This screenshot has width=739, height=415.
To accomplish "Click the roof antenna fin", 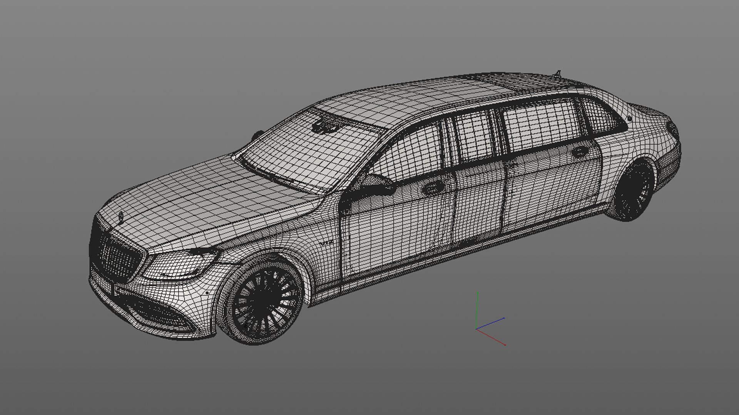I will point(558,73).
